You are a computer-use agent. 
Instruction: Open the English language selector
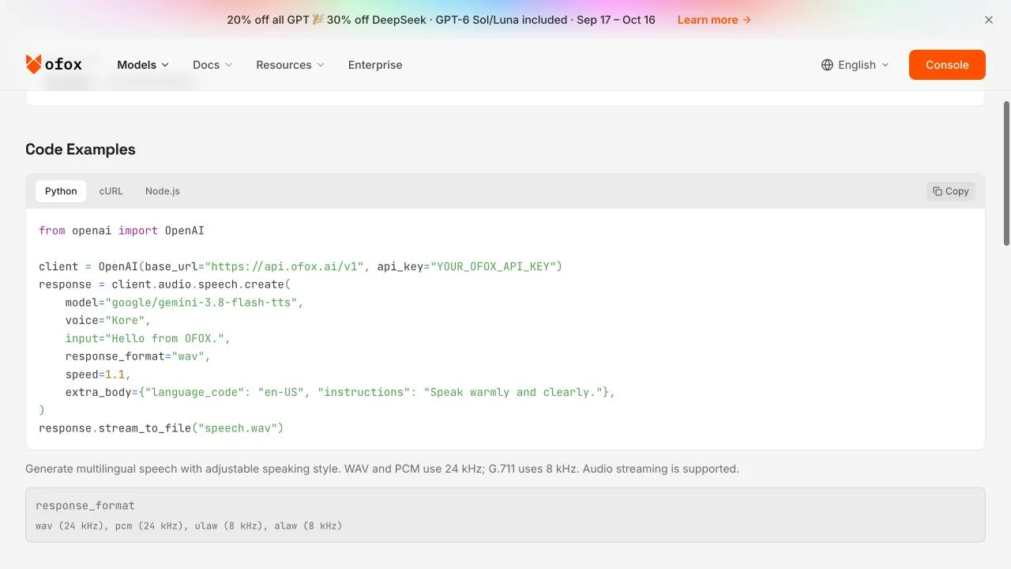click(855, 65)
